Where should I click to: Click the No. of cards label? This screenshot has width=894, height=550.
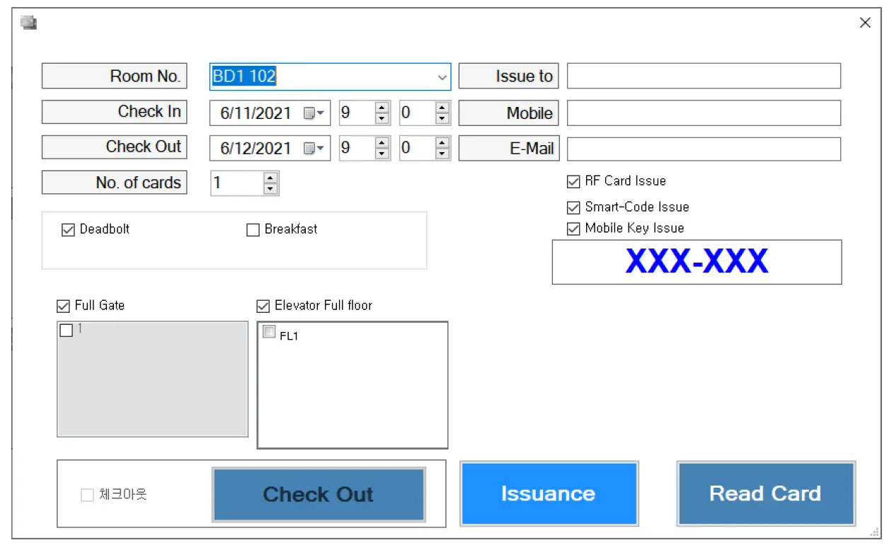[114, 183]
